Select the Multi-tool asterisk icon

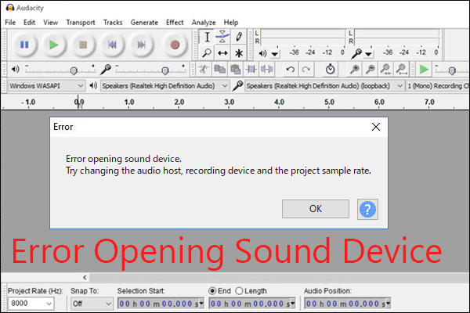tap(239, 53)
